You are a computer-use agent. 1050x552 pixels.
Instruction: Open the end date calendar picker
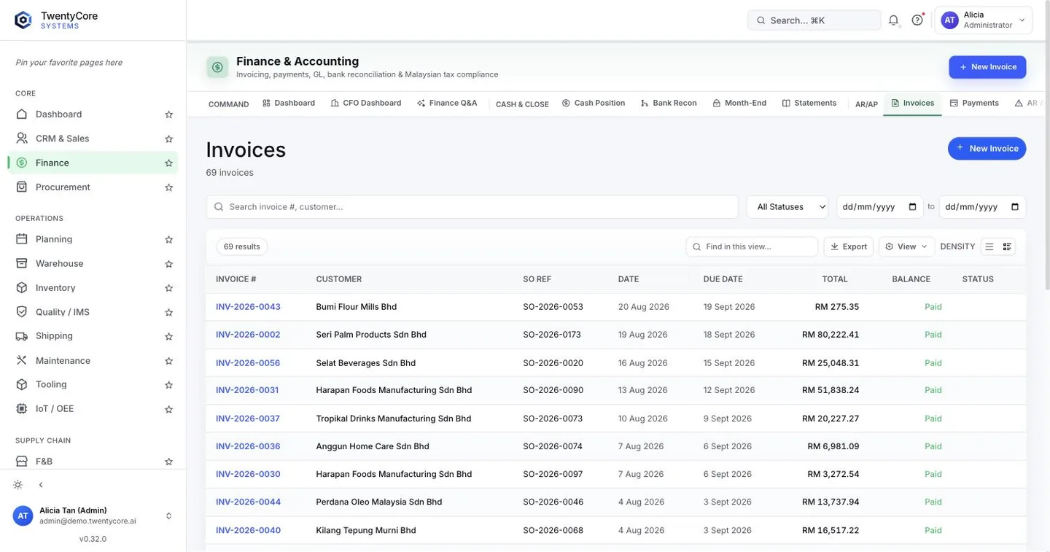(1015, 207)
